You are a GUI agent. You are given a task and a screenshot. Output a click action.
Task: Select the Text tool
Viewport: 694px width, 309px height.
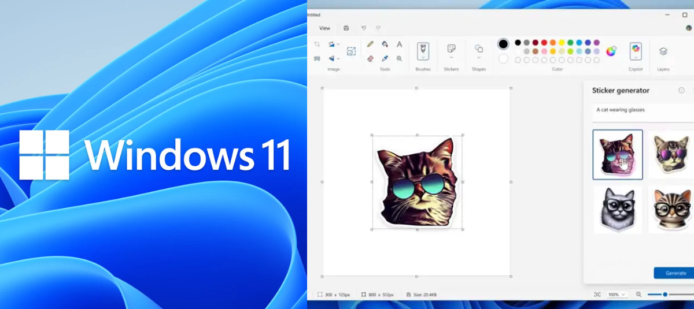[x=399, y=44]
